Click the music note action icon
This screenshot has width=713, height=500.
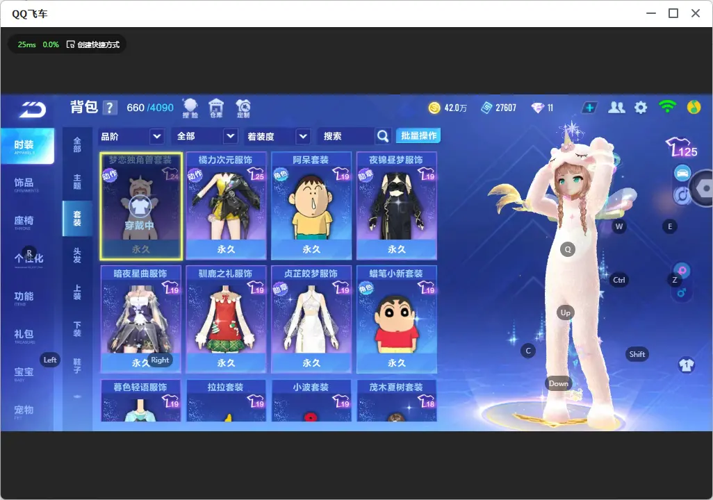click(x=682, y=195)
